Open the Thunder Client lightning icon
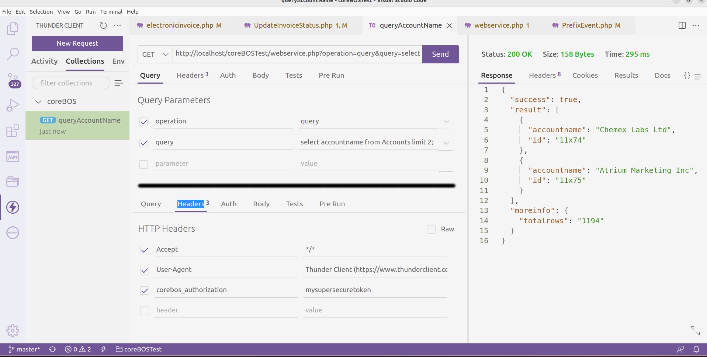The height and width of the screenshot is (357, 707). pos(13,207)
